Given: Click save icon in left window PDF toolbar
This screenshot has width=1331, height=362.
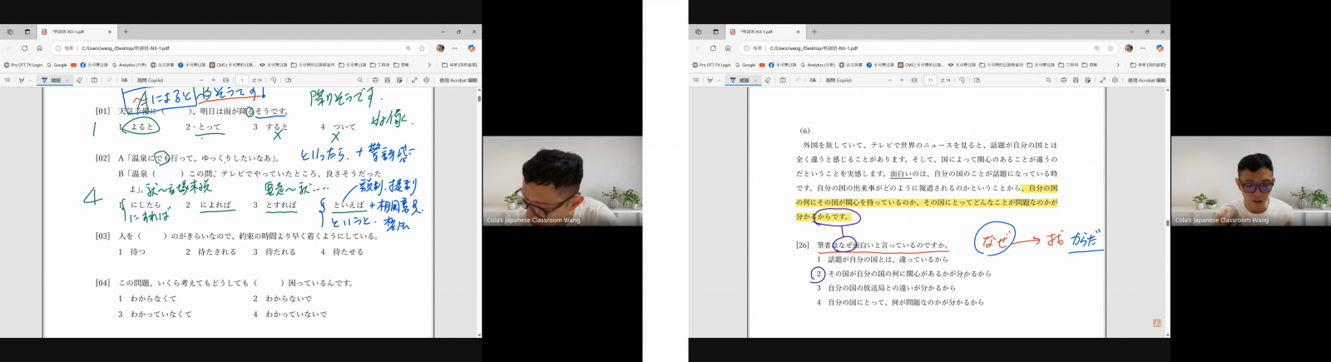Looking at the screenshot, I should coord(388,81).
